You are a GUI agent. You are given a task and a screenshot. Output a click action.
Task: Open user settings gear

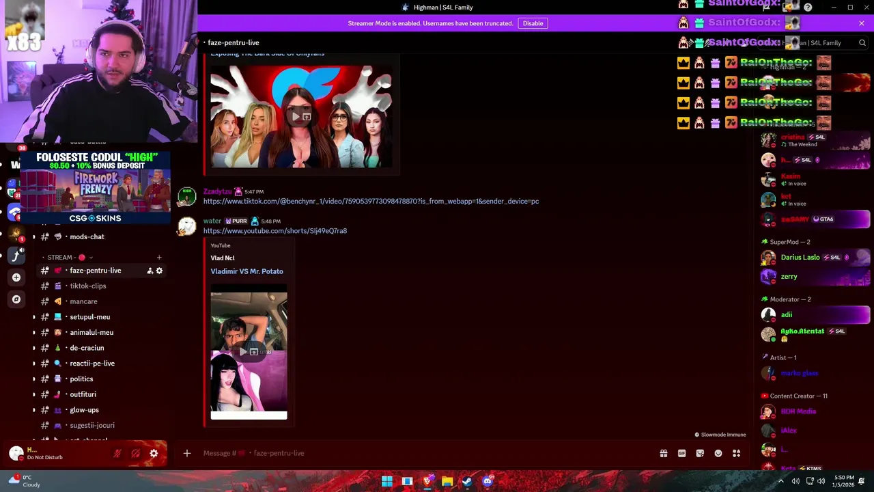click(x=154, y=453)
